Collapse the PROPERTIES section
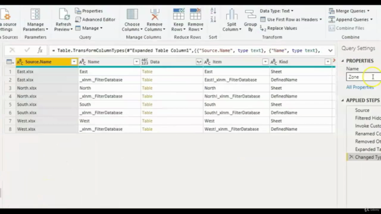Image resolution: width=381 pixels, height=214 pixels. [x=343, y=61]
